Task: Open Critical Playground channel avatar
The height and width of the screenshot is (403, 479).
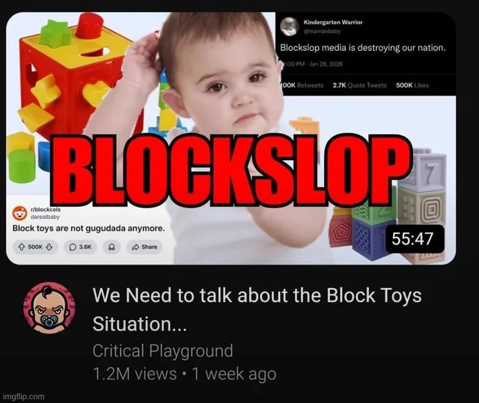Action: (x=49, y=308)
